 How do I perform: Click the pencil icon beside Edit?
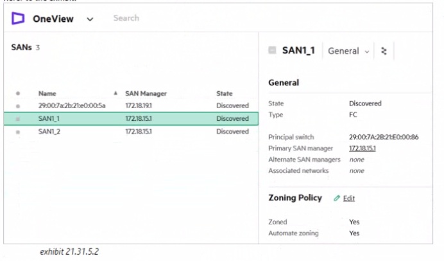[336, 198]
